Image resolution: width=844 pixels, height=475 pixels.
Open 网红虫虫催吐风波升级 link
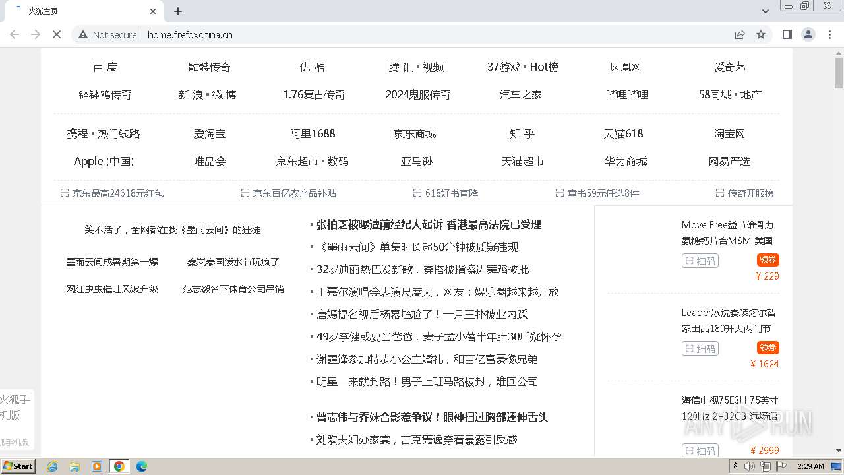[x=112, y=289]
